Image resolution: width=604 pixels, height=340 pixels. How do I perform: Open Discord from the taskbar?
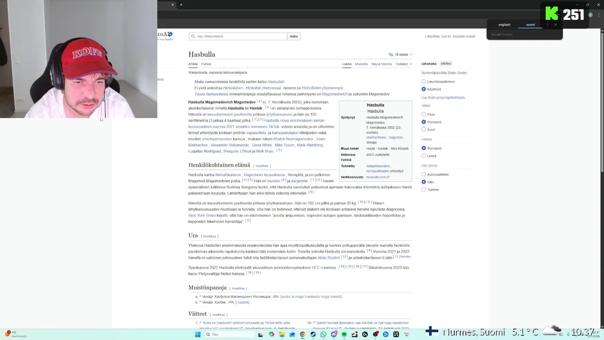pos(334,334)
